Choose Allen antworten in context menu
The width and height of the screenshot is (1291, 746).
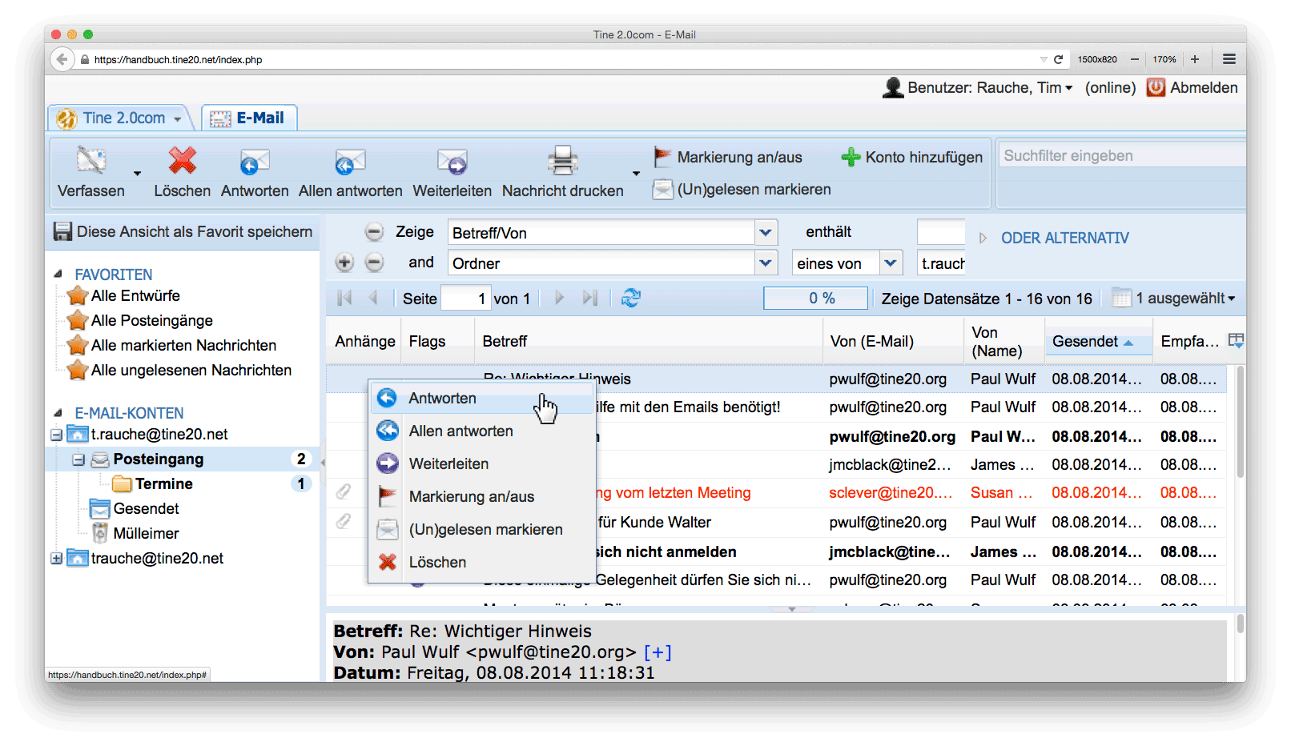click(482, 431)
